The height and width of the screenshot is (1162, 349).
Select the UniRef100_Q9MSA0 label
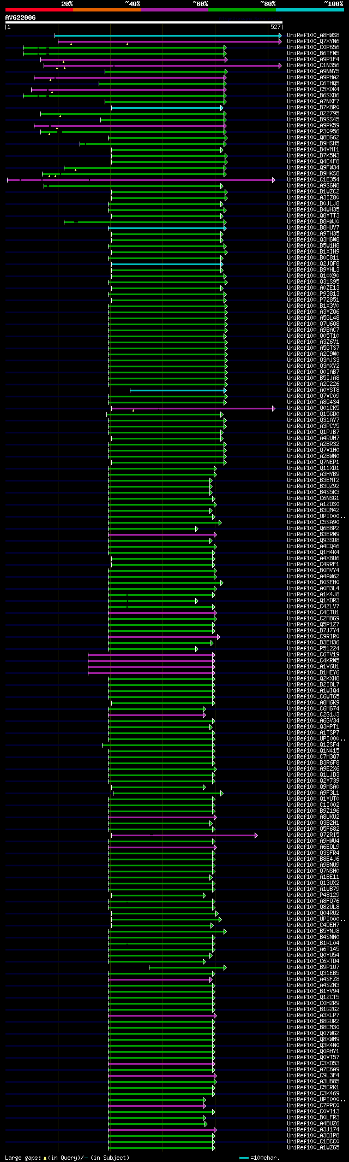[x=313, y=787]
